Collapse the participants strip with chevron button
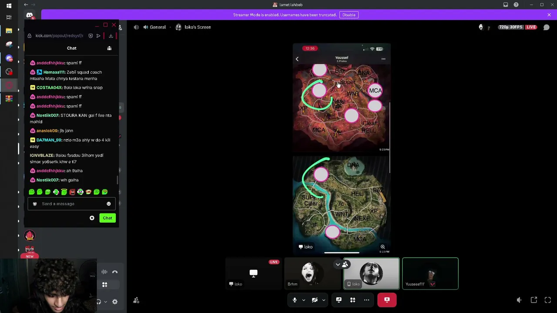This screenshot has width=557, height=313. click(338, 264)
